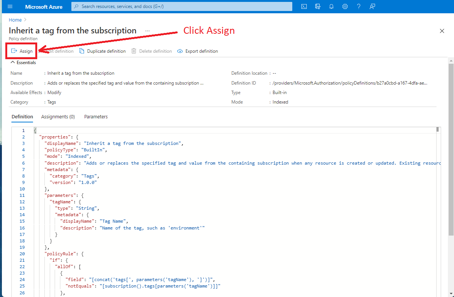The height and width of the screenshot is (297, 454).
Task: Click Duplicate definition in toolbar
Action: pyautogui.click(x=102, y=51)
